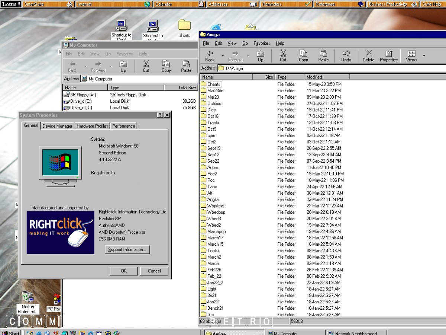
Task: Switch to the Performance tab
Action: click(124, 126)
